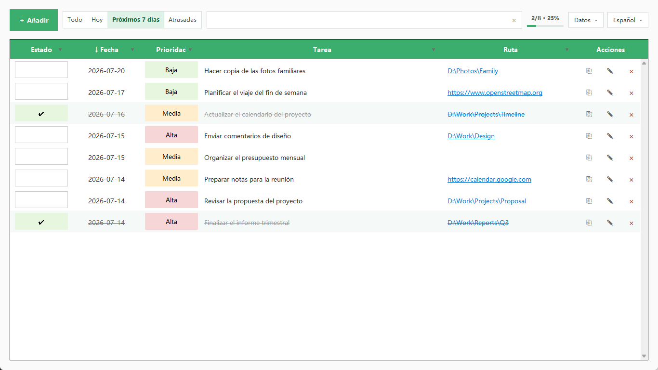Copy the 'Planificar el viaje del fin de semana' task
Viewport: 658px width, 370px height.
[589, 92]
